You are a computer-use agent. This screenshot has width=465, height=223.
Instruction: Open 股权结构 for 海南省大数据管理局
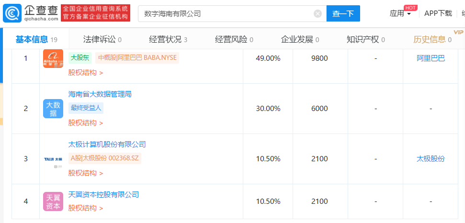pos(85,123)
